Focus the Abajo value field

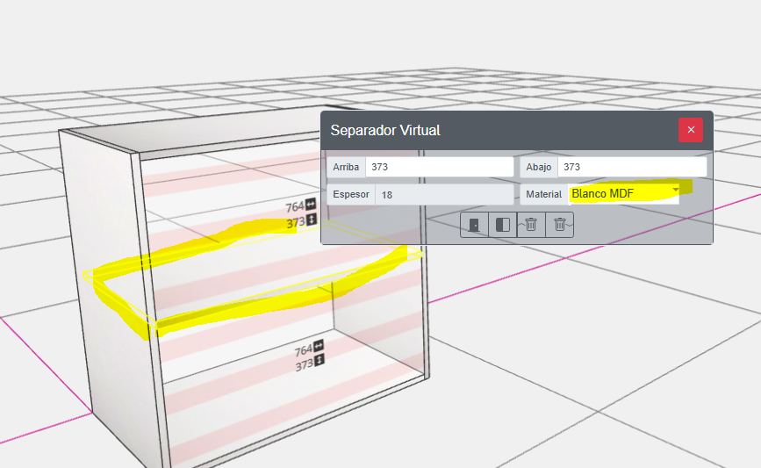coord(632,167)
